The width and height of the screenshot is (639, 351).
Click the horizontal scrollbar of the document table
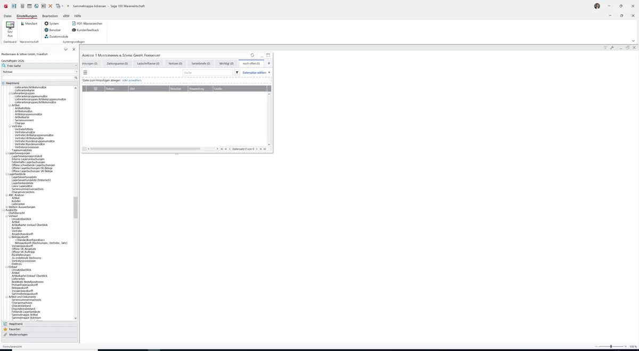[145, 149]
